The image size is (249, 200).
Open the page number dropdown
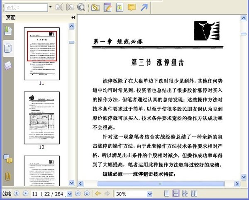click(x=70, y=194)
